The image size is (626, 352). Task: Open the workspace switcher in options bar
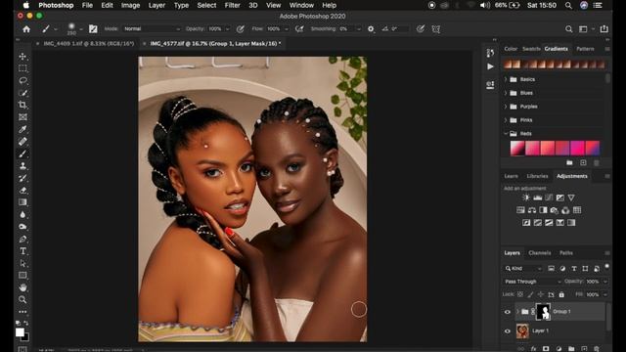(x=583, y=28)
